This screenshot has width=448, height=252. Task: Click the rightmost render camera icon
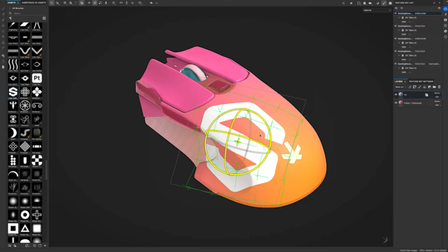[x=390, y=3]
